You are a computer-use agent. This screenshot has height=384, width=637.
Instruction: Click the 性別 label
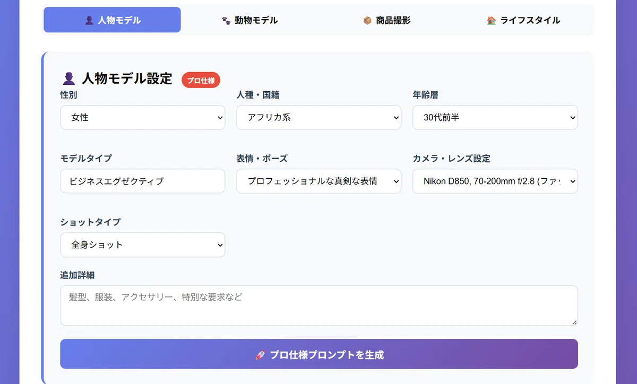click(x=68, y=95)
